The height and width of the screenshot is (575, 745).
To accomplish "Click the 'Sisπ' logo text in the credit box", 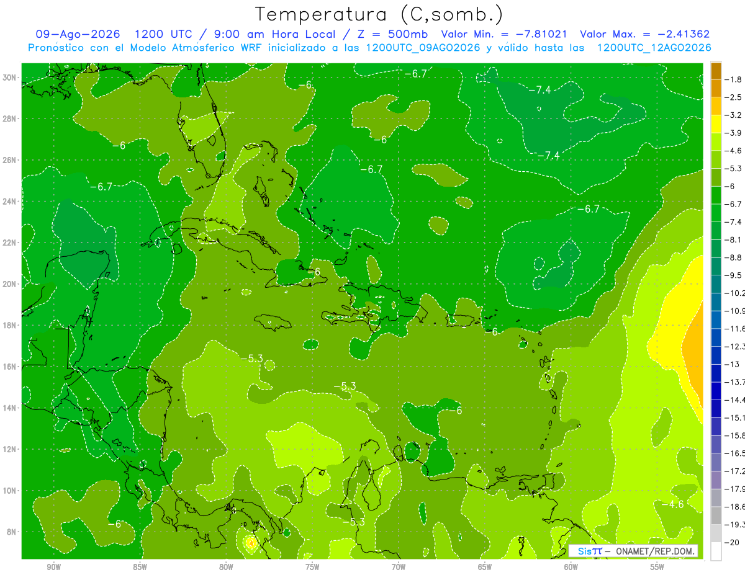I will [589, 551].
